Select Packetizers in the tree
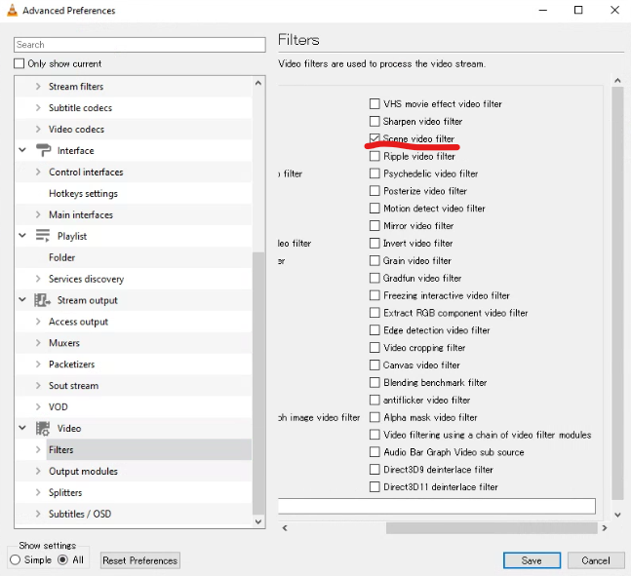 pos(71,365)
